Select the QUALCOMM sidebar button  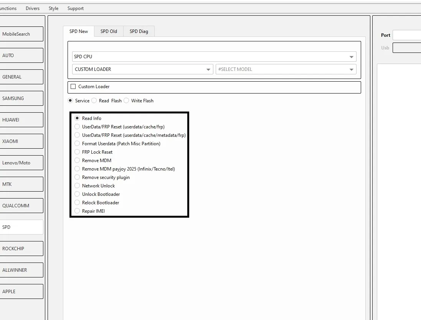[21, 206]
